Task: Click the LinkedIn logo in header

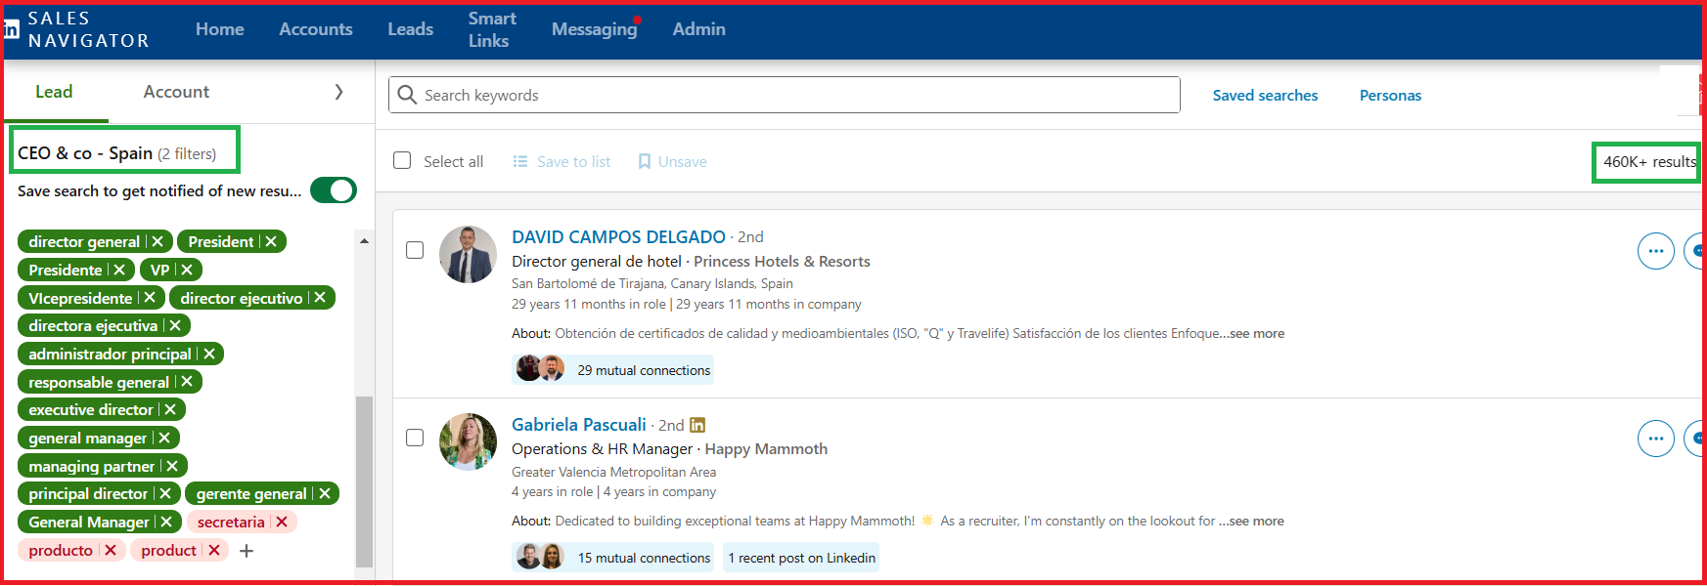Action: pos(11,29)
